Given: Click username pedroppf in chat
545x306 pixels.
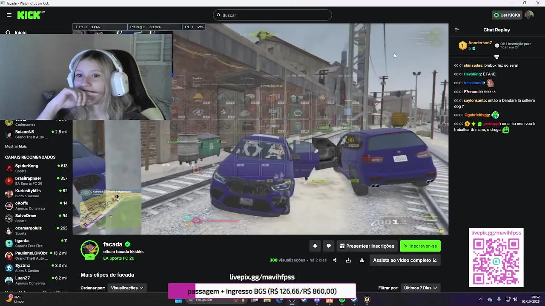Looking at the screenshot, I should pos(491,124).
